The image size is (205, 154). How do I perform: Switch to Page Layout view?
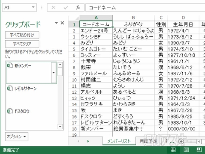pyautogui.click(x=186, y=150)
